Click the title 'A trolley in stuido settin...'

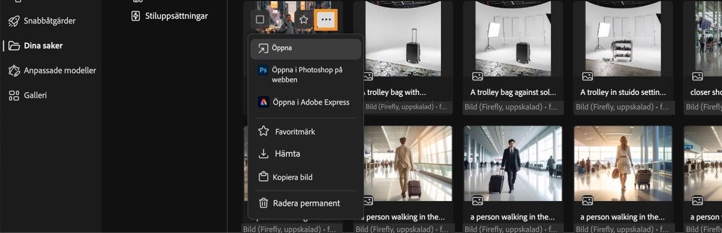point(623,92)
